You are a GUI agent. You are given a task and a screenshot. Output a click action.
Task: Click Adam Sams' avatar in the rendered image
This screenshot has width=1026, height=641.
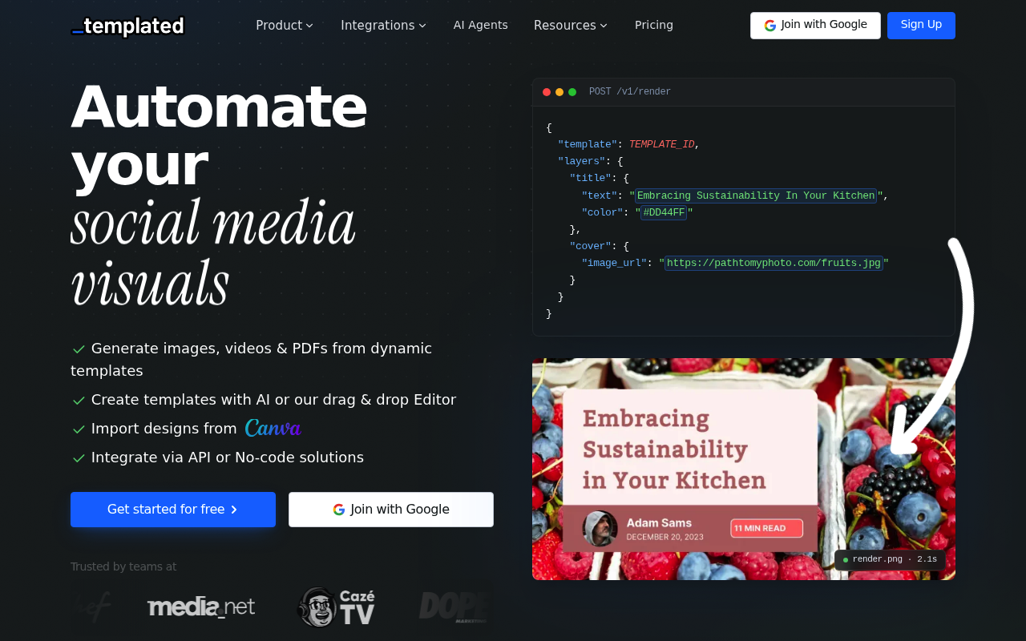tap(600, 529)
